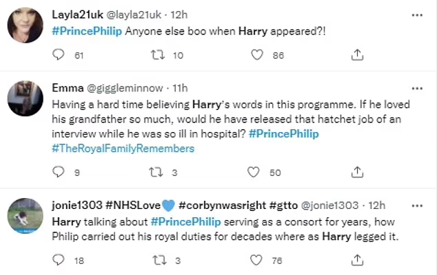The height and width of the screenshot is (275, 437).
Task: Retweet jonie1303's tweet
Action: point(159,260)
